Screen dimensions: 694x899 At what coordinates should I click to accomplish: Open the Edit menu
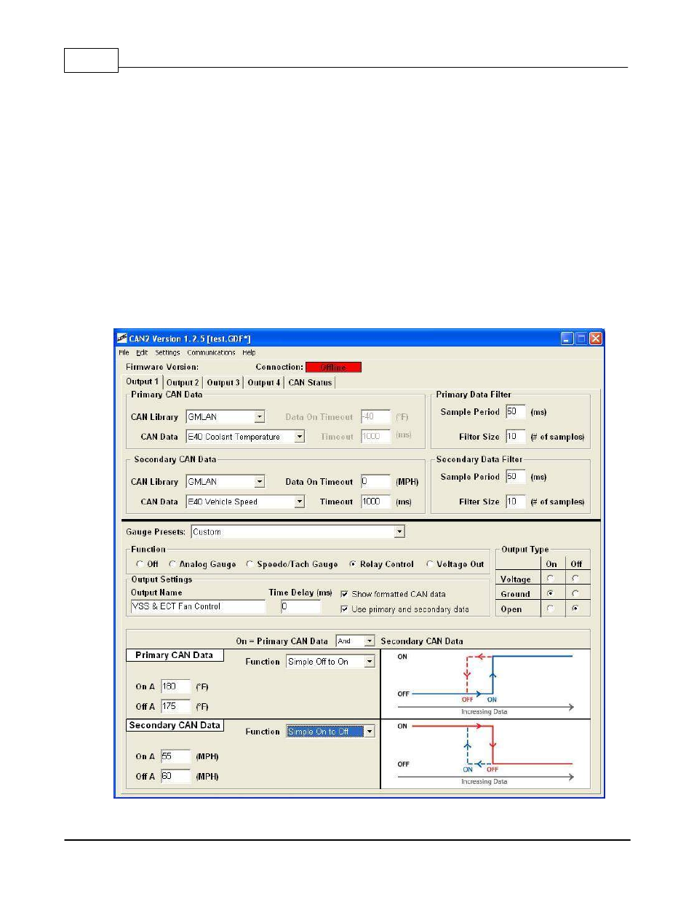(x=142, y=352)
